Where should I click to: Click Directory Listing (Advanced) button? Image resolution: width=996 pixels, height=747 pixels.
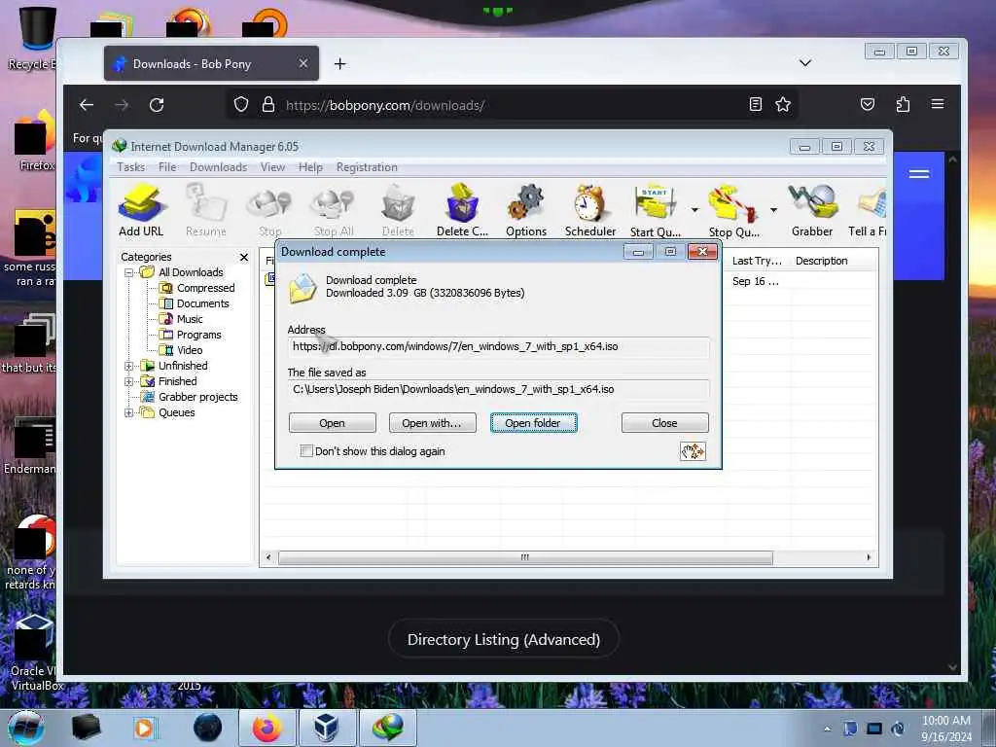tap(504, 640)
